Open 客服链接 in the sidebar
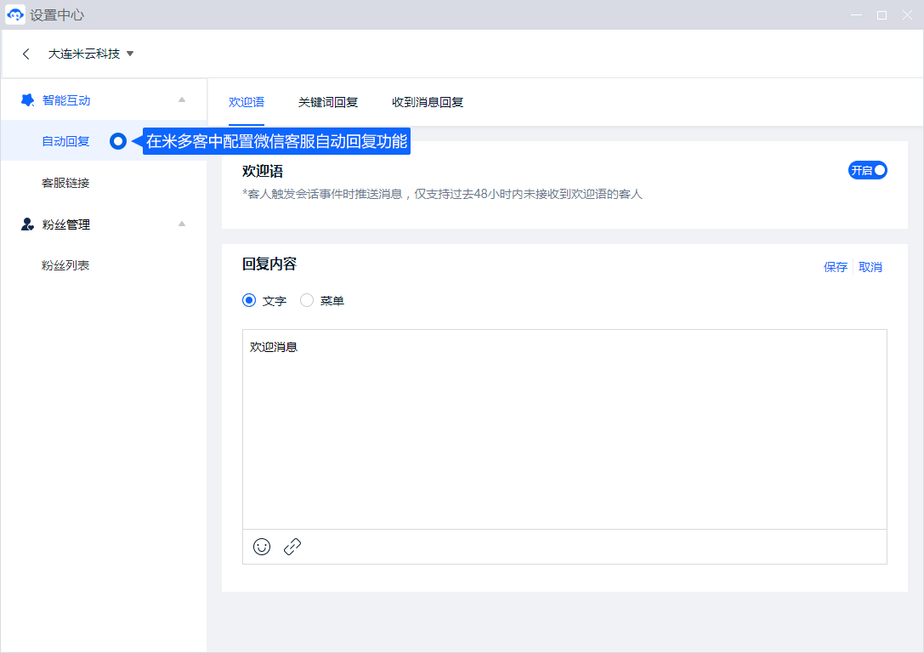Screen dimensions: 924x653 click(x=65, y=183)
